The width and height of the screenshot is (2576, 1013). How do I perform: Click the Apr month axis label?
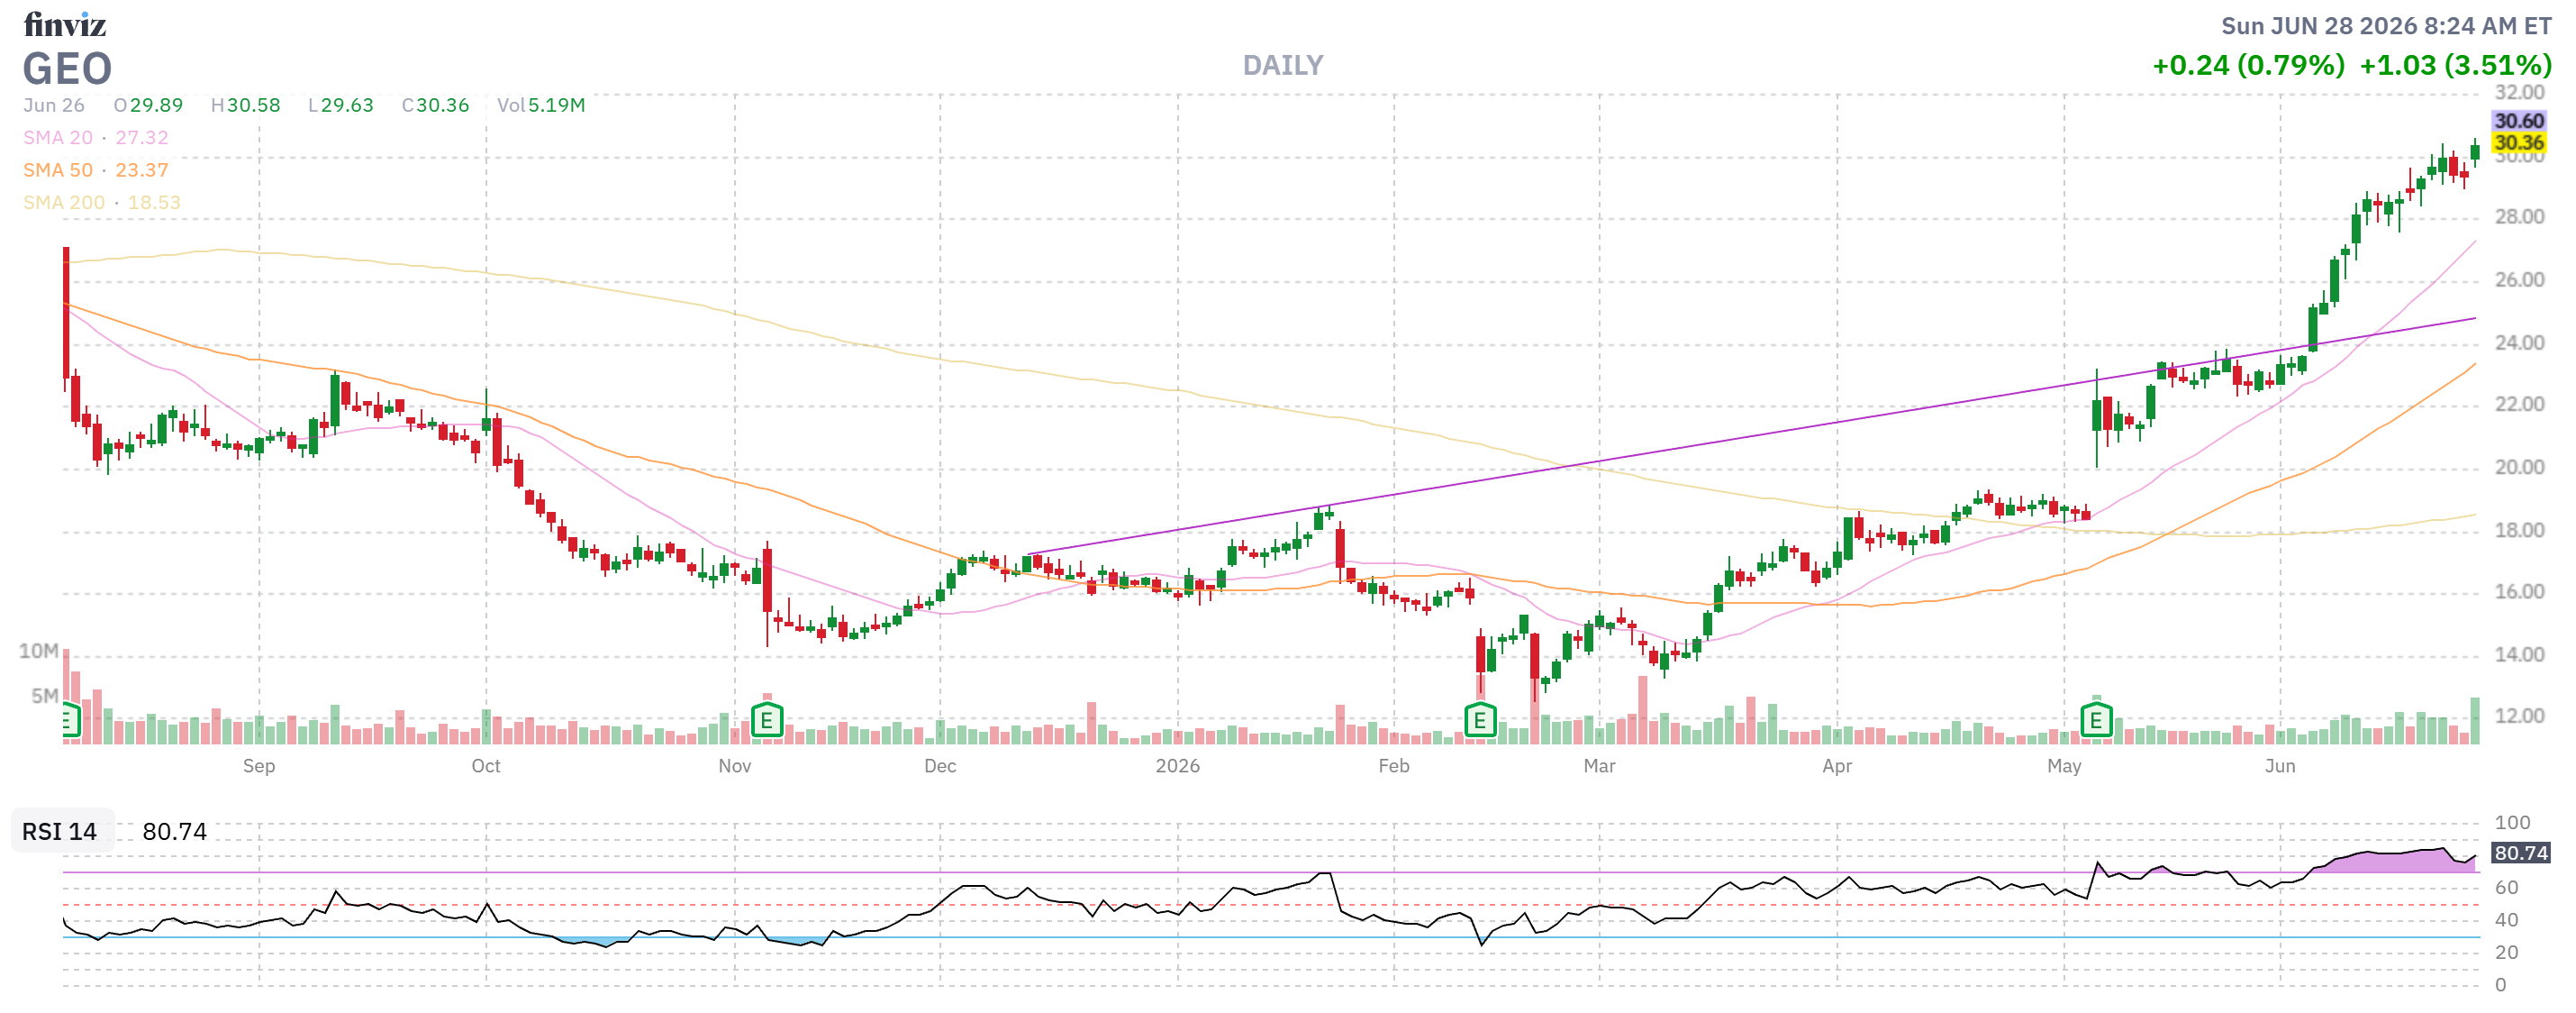click(x=1837, y=766)
